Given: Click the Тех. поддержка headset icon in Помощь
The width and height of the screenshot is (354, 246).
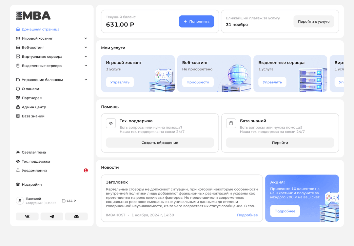Looking at the screenshot, I should 111,123.
